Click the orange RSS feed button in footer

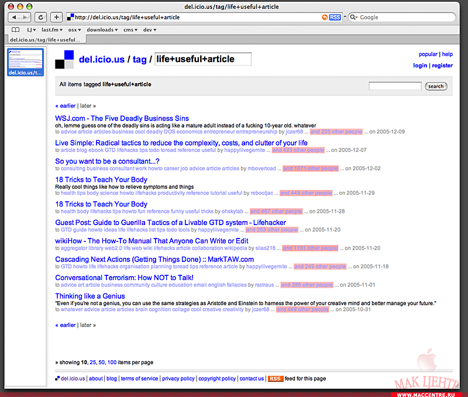(x=275, y=378)
